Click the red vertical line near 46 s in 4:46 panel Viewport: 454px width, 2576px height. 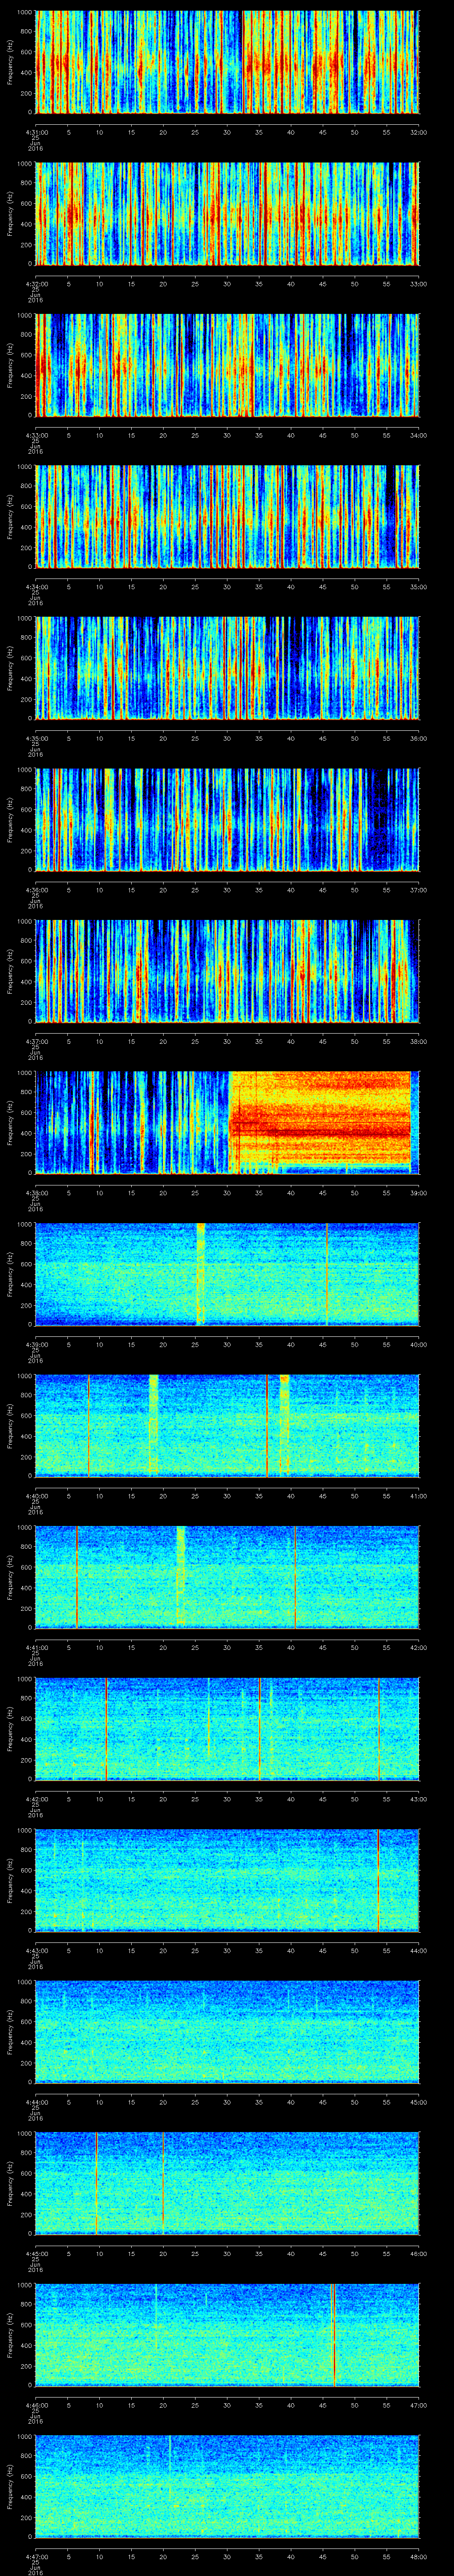point(333,2334)
